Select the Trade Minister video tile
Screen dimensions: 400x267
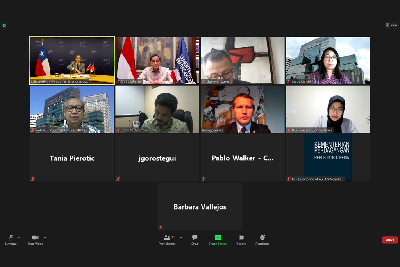pyautogui.click(x=157, y=60)
